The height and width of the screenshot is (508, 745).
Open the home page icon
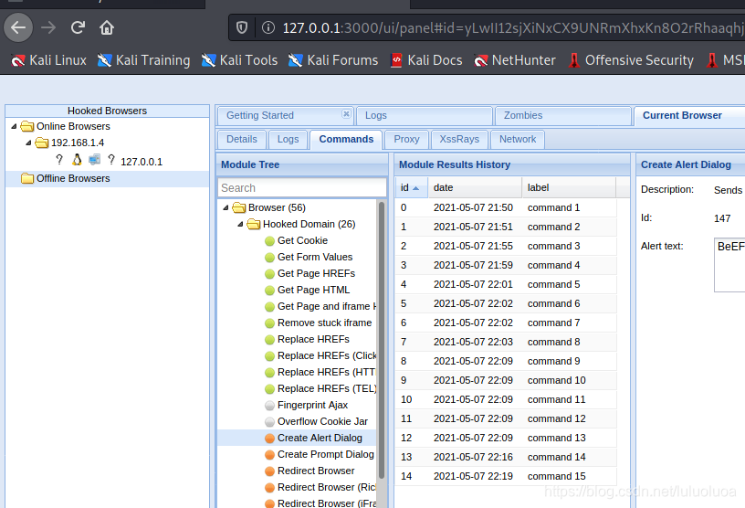(x=107, y=27)
